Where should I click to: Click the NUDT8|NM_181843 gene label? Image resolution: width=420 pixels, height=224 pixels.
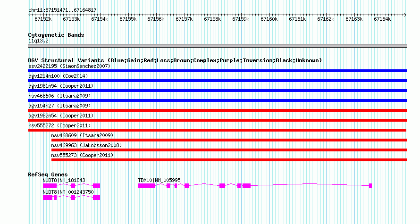64,180
